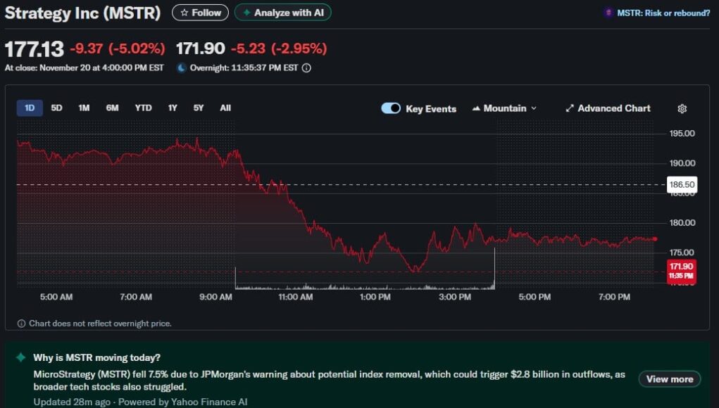Select the 1D time range tab
Viewport: 719px width, 408px height.
[30, 108]
